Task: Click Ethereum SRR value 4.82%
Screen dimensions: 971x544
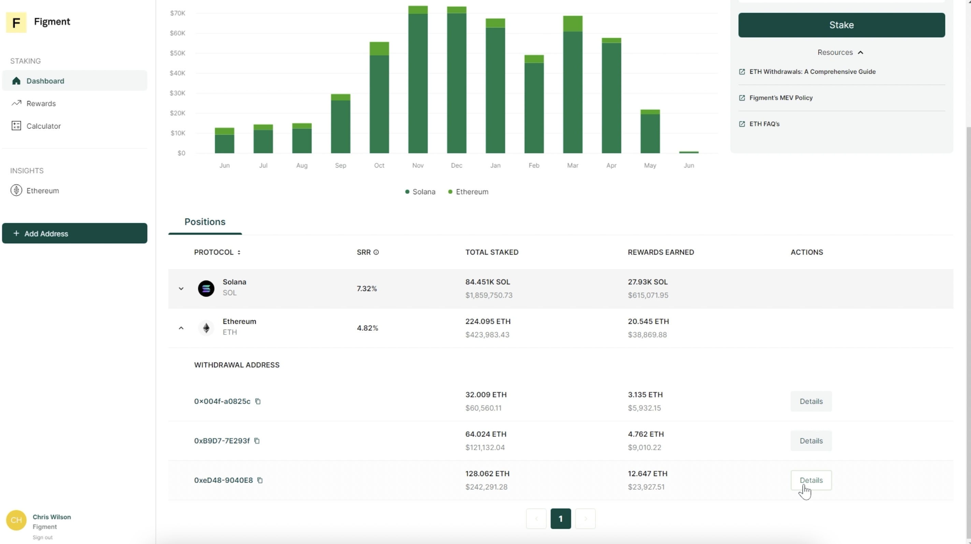Action: (x=367, y=328)
